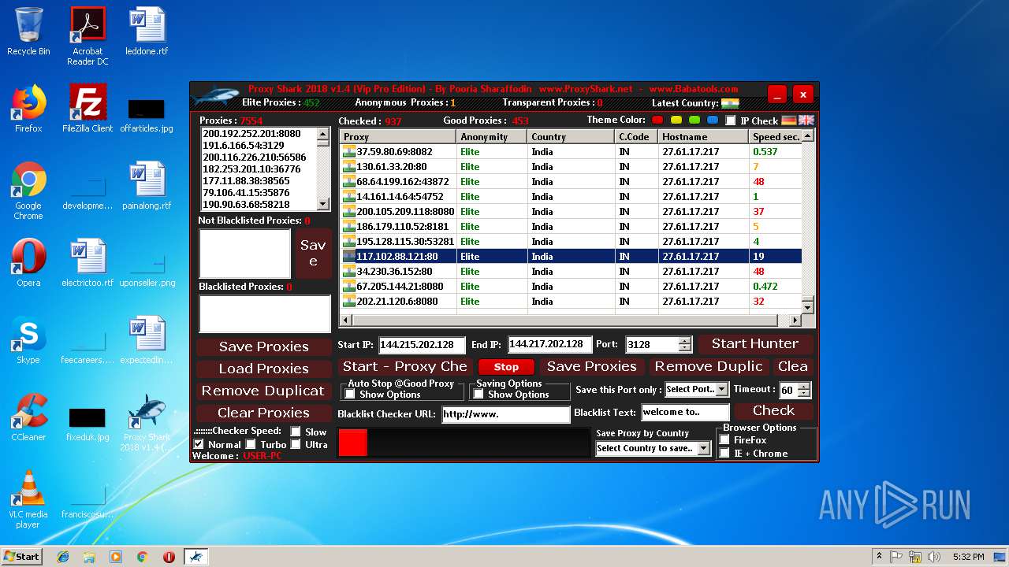Uncheck Normal checker speed
This screenshot has width=1009, height=567.
click(x=199, y=444)
